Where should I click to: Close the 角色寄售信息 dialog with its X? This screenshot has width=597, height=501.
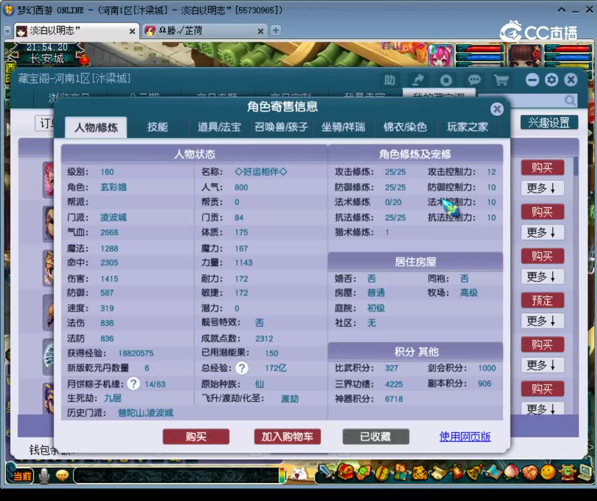pyautogui.click(x=497, y=109)
